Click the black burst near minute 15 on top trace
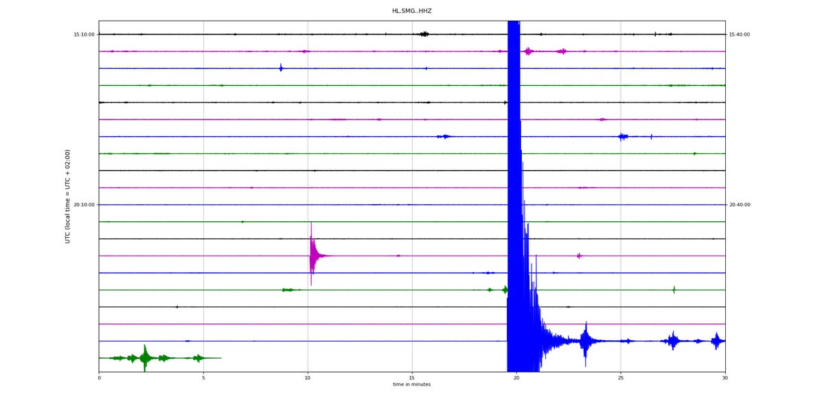 [x=424, y=34]
